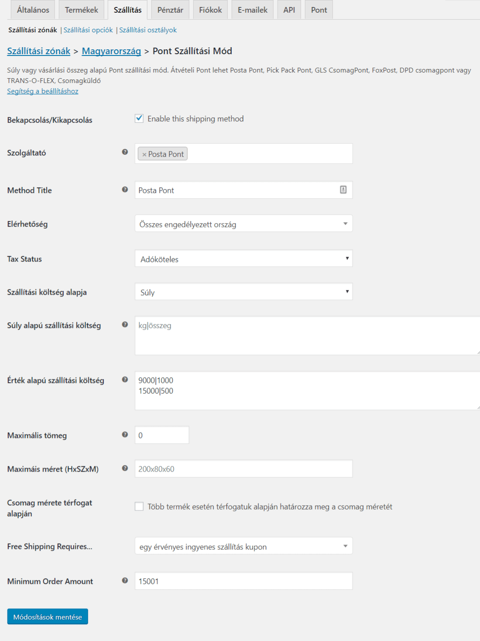This screenshot has width=480, height=641.
Task: Open Free Shipping Requires dropdown
Action: click(243, 546)
